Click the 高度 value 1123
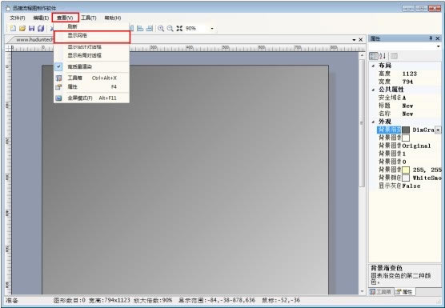This screenshot has height=308, width=445. [410, 74]
